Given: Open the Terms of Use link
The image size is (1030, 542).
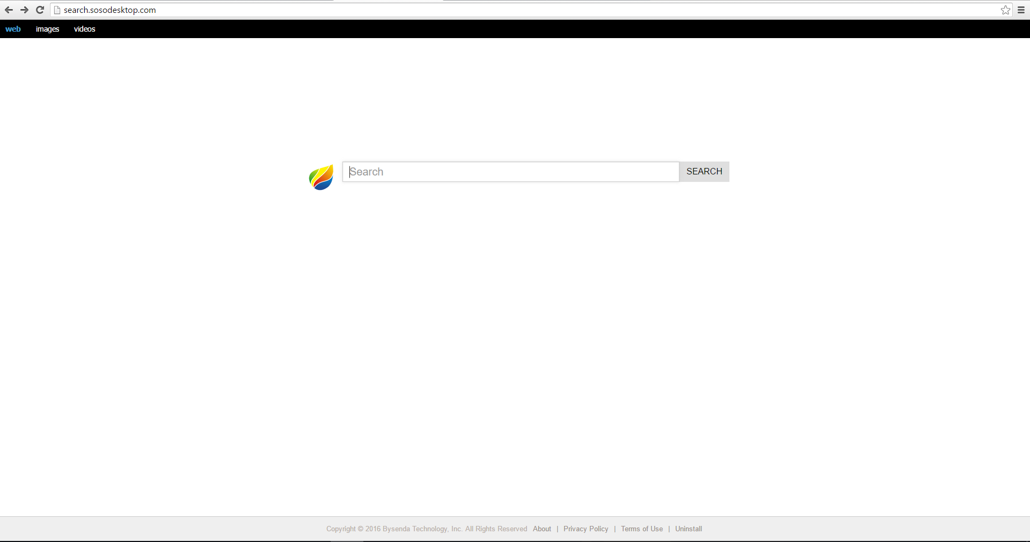Looking at the screenshot, I should 641,529.
